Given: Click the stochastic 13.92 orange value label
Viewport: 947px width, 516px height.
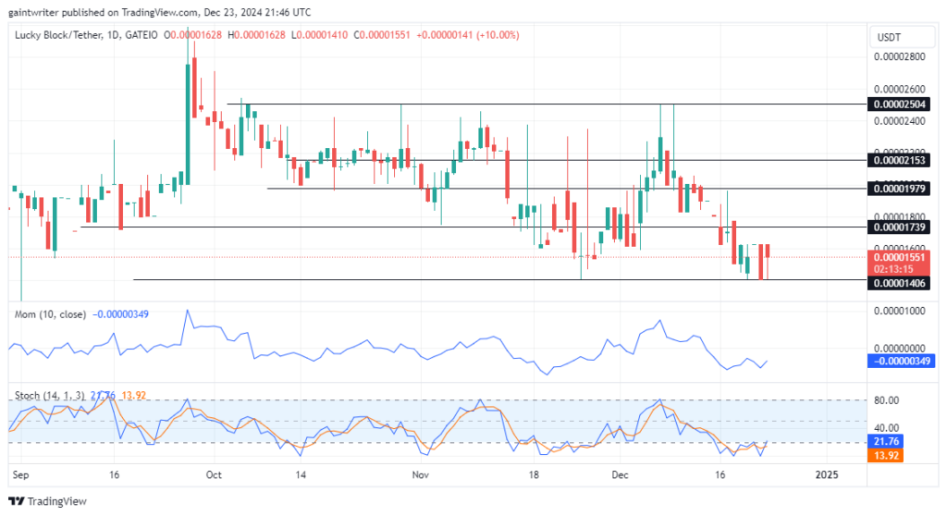Looking at the screenshot, I should 885,456.
